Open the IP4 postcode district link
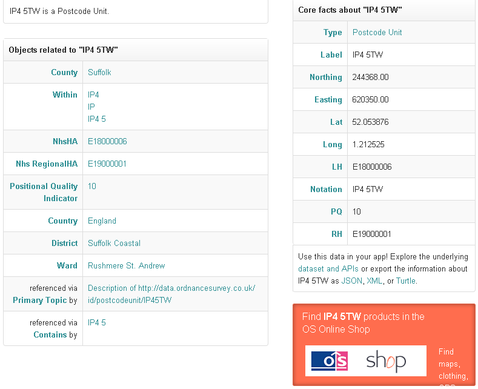Screen dimensions: 478x389 pos(93,95)
